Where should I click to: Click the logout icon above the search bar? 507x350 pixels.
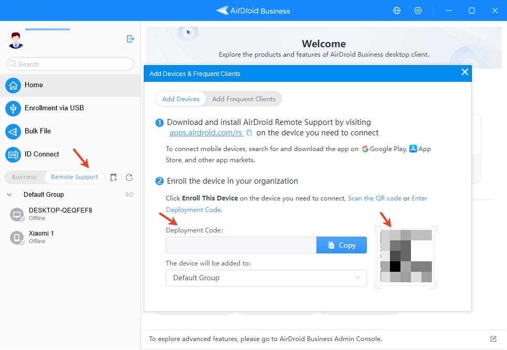click(x=130, y=39)
